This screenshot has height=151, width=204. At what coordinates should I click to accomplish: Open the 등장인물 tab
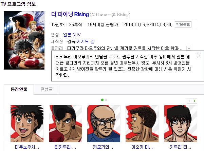19,89
